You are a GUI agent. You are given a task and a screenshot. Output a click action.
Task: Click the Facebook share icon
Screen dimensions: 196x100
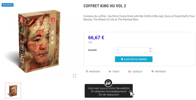(87, 71)
